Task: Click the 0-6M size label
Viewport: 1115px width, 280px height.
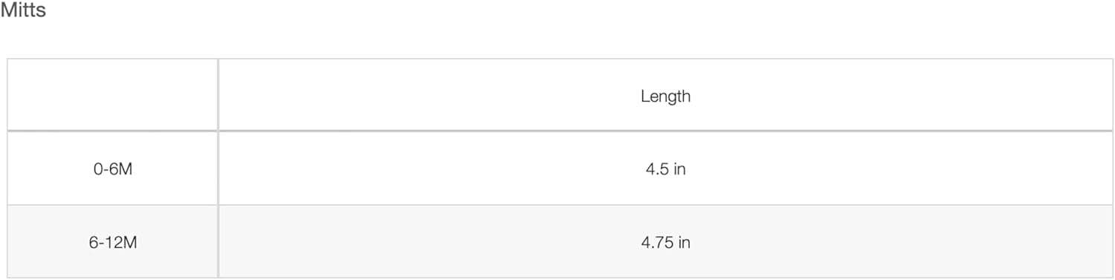Action: (x=113, y=169)
